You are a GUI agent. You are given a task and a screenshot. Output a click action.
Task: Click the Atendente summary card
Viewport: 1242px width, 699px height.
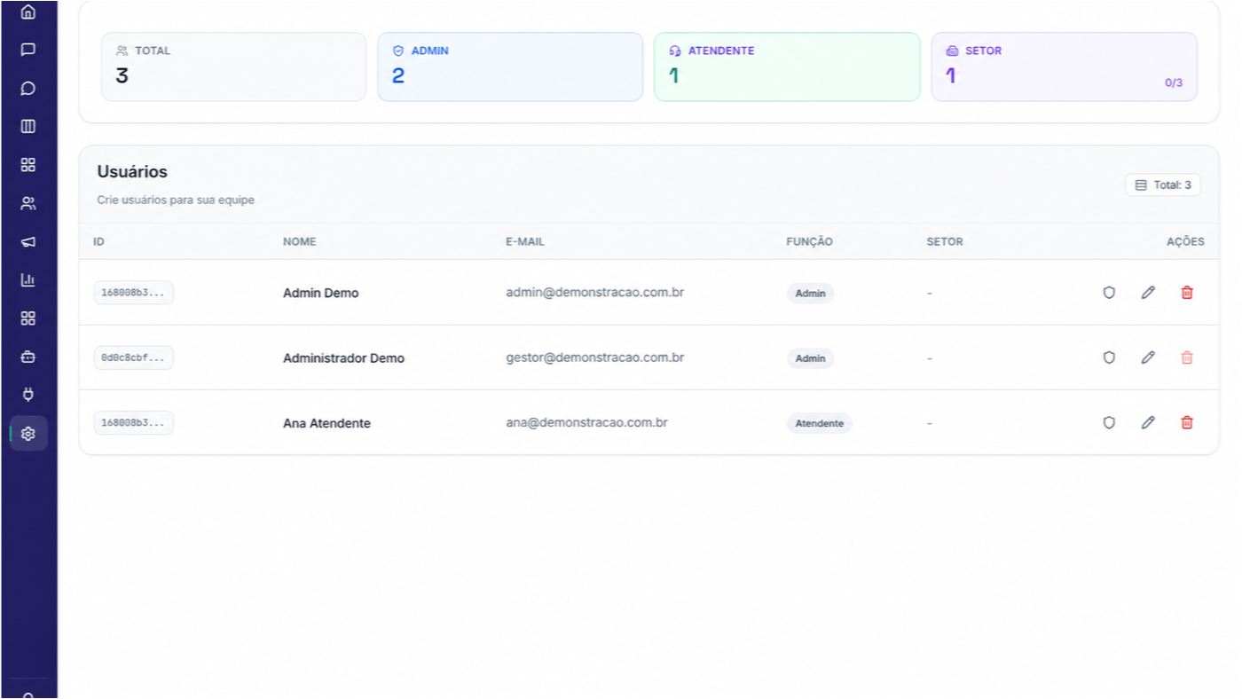787,67
